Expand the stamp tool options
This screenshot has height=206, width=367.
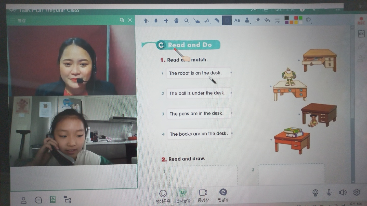[247, 20]
